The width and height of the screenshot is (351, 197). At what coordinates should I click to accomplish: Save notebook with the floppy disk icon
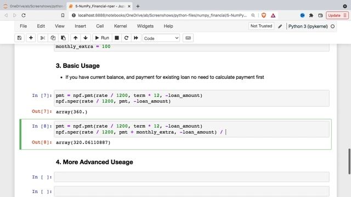coord(20,38)
